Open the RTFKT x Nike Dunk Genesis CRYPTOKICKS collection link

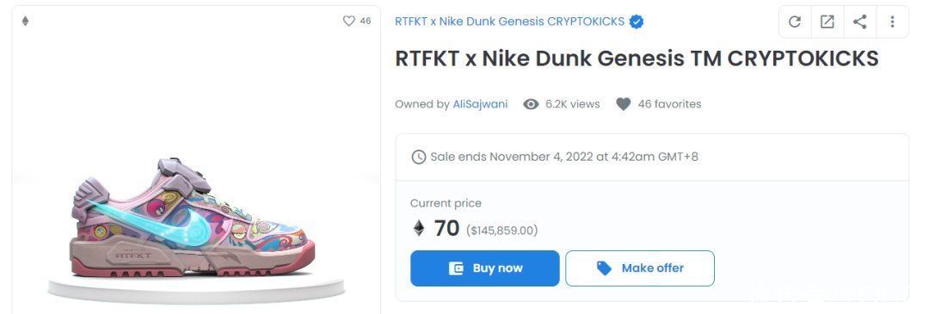pyautogui.click(x=509, y=22)
